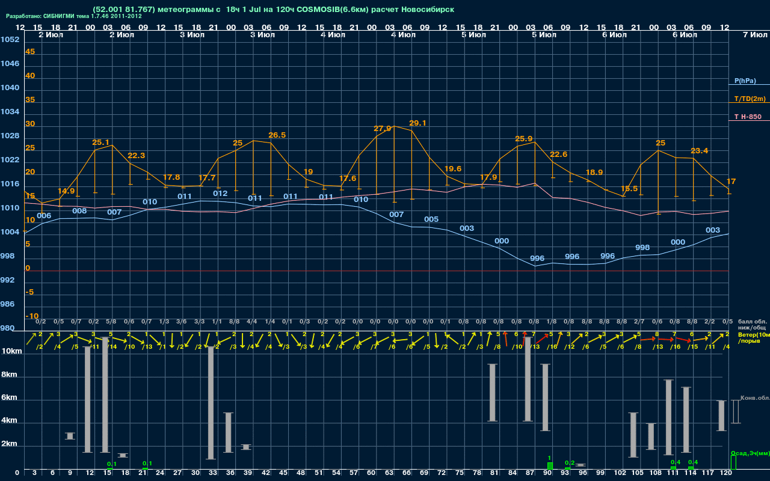The image size is (770, 481).
Task: Click the 'Осад,3ч(мм)' precipitation legend
Action: point(750,453)
